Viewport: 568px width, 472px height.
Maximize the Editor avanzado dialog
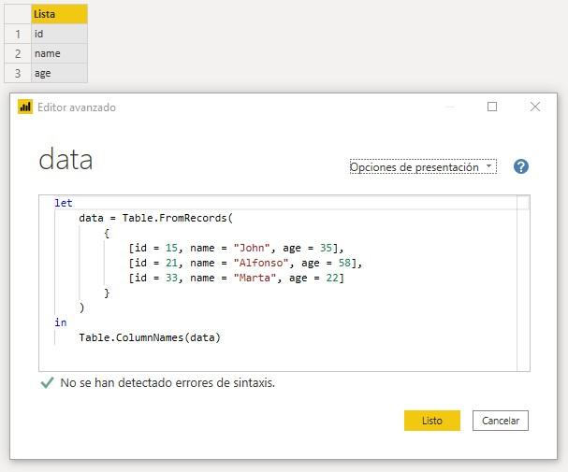492,107
